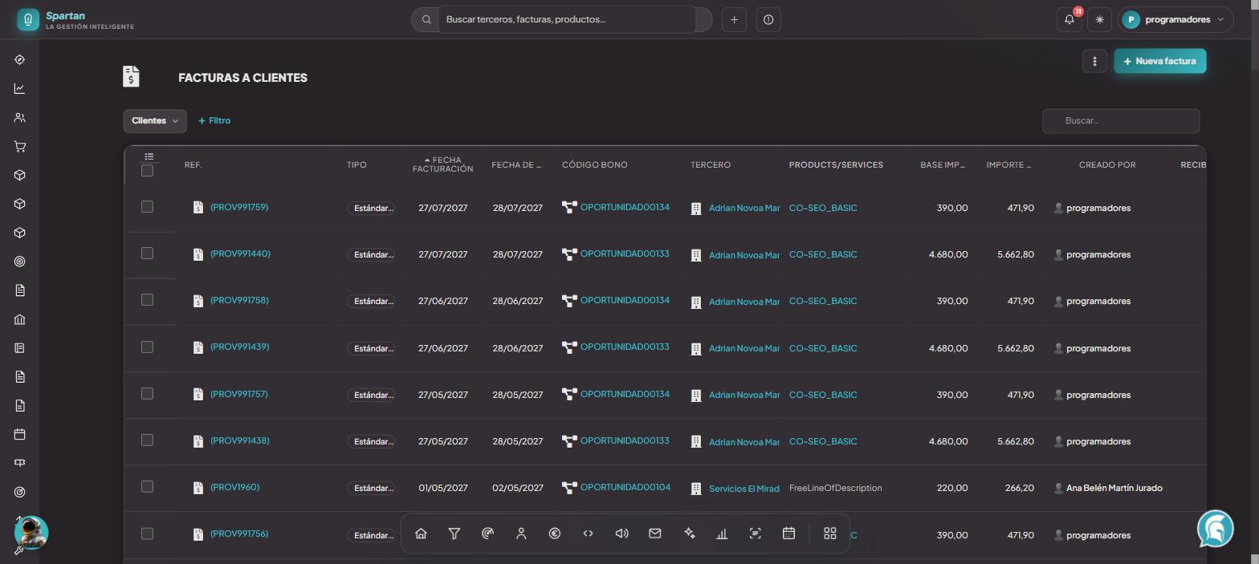
Task: Click the Servicios El Mirad third-party link
Action: (744, 489)
